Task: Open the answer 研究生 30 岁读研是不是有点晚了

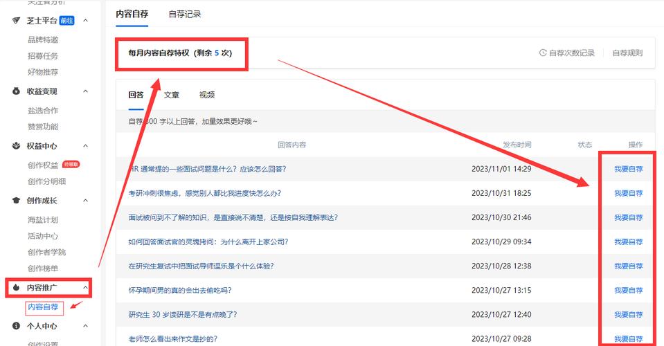Action: (183, 314)
